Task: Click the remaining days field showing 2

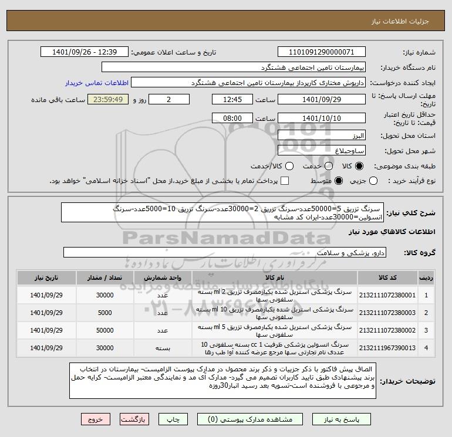Action: point(169,100)
